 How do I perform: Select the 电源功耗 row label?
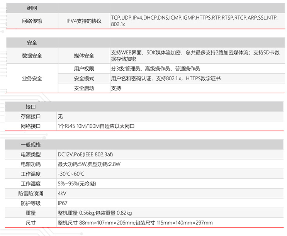coord(31,164)
